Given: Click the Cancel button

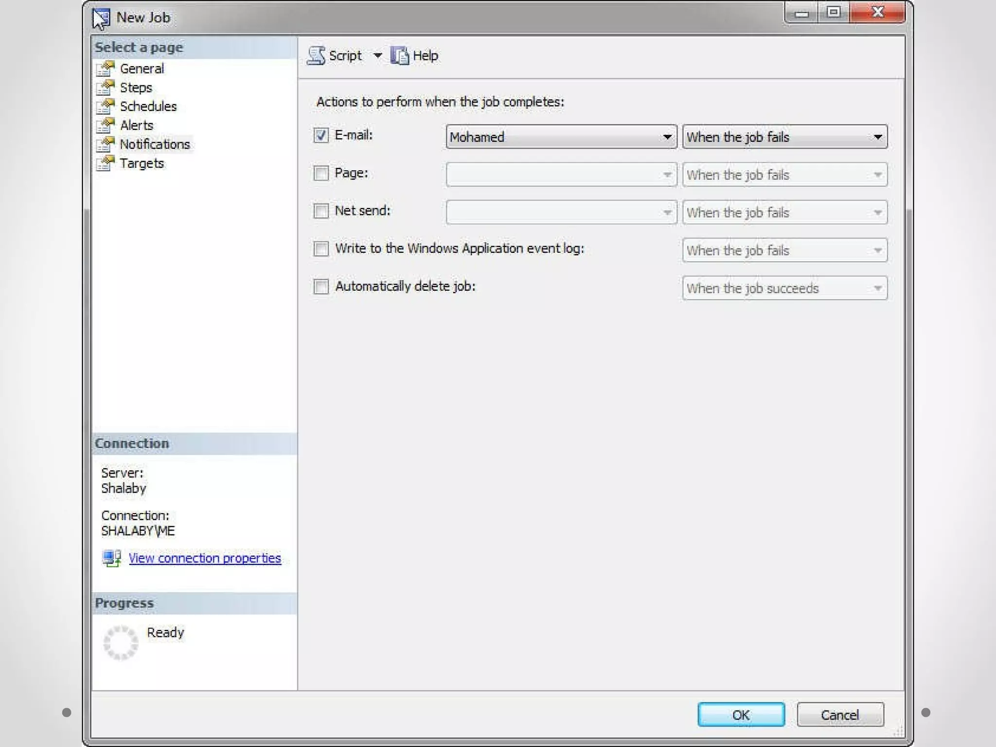Looking at the screenshot, I should pos(840,714).
